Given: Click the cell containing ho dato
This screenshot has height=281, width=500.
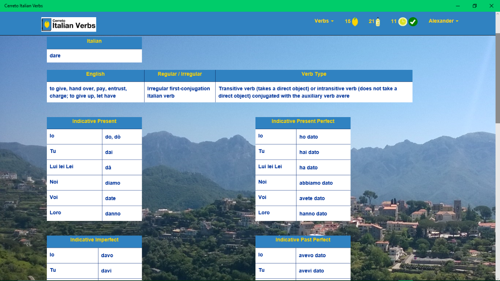Looking at the screenshot, I should (323, 137).
